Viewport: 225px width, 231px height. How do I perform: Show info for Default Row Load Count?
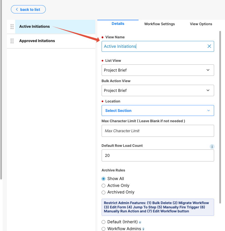212,147
